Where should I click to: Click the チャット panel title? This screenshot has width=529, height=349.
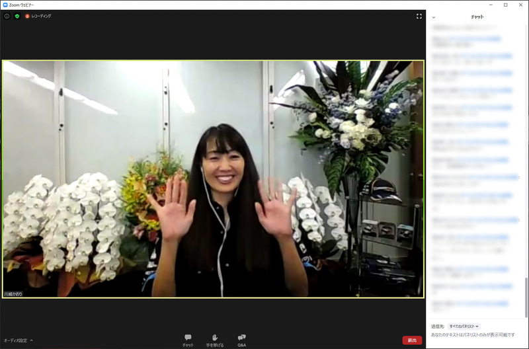pyautogui.click(x=477, y=17)
